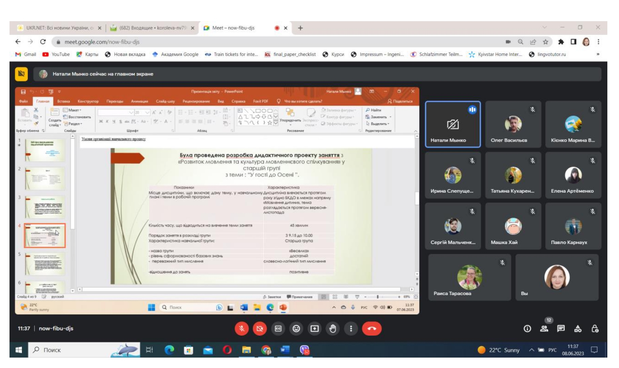The height and width of the screenshot is (368, 619).
Task: Open the raise hand icon
Action: [333, 329]
